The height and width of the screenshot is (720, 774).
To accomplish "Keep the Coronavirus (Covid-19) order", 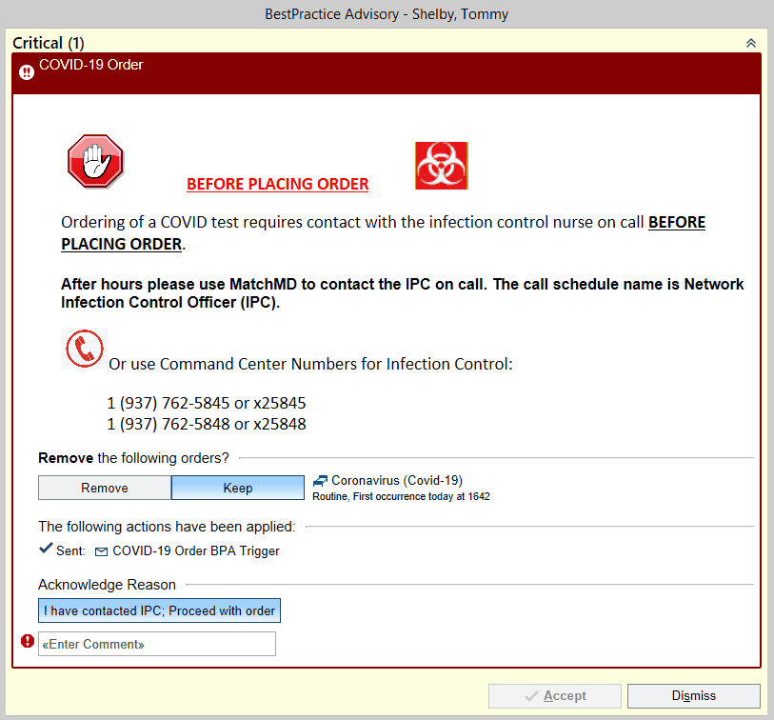I will pos(237,487).
